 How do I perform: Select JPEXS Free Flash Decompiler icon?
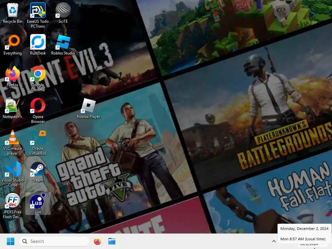[x=13, y=206]
